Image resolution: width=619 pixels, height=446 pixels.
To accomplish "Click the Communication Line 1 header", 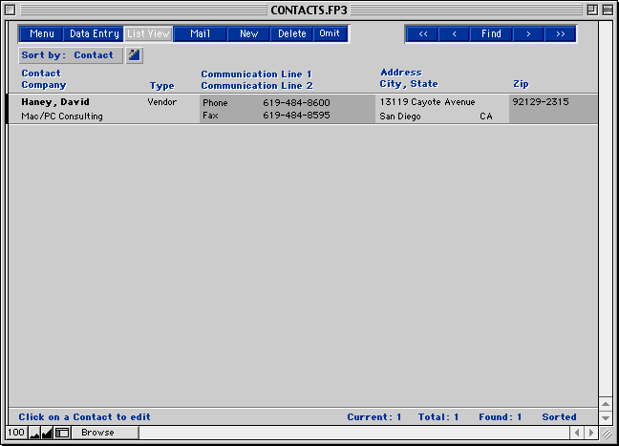I will [257, 74].
